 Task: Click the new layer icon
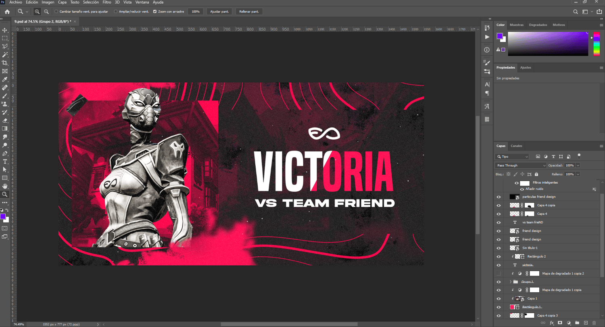[585, 323]
